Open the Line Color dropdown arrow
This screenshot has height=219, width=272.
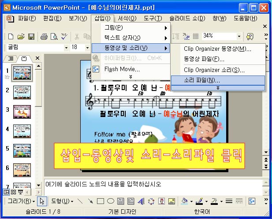coord(206,201)
